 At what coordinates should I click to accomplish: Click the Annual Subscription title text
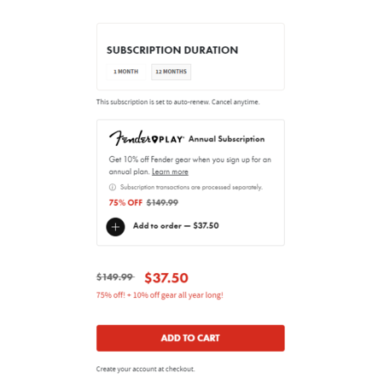click(x=226, y=139)
